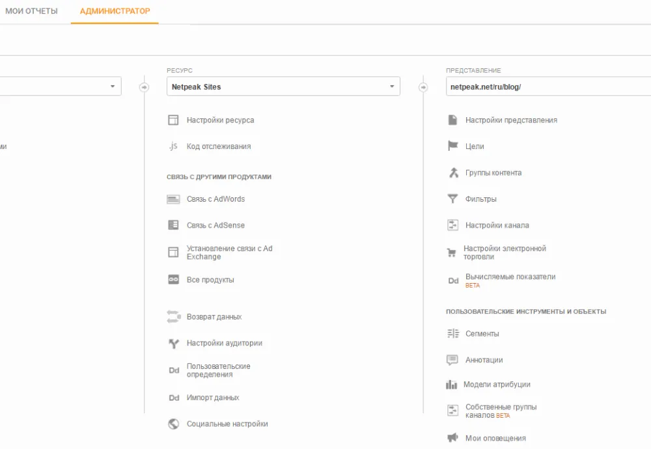Open Вычисляемые показатели link
The height and width of the screenshot is (449, 651).
[510, 277]
